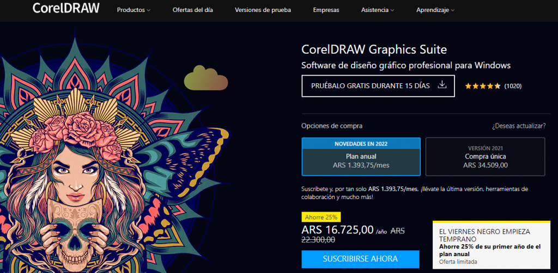
Task: Click the Opciones de compra label
Action: [332, 126]
